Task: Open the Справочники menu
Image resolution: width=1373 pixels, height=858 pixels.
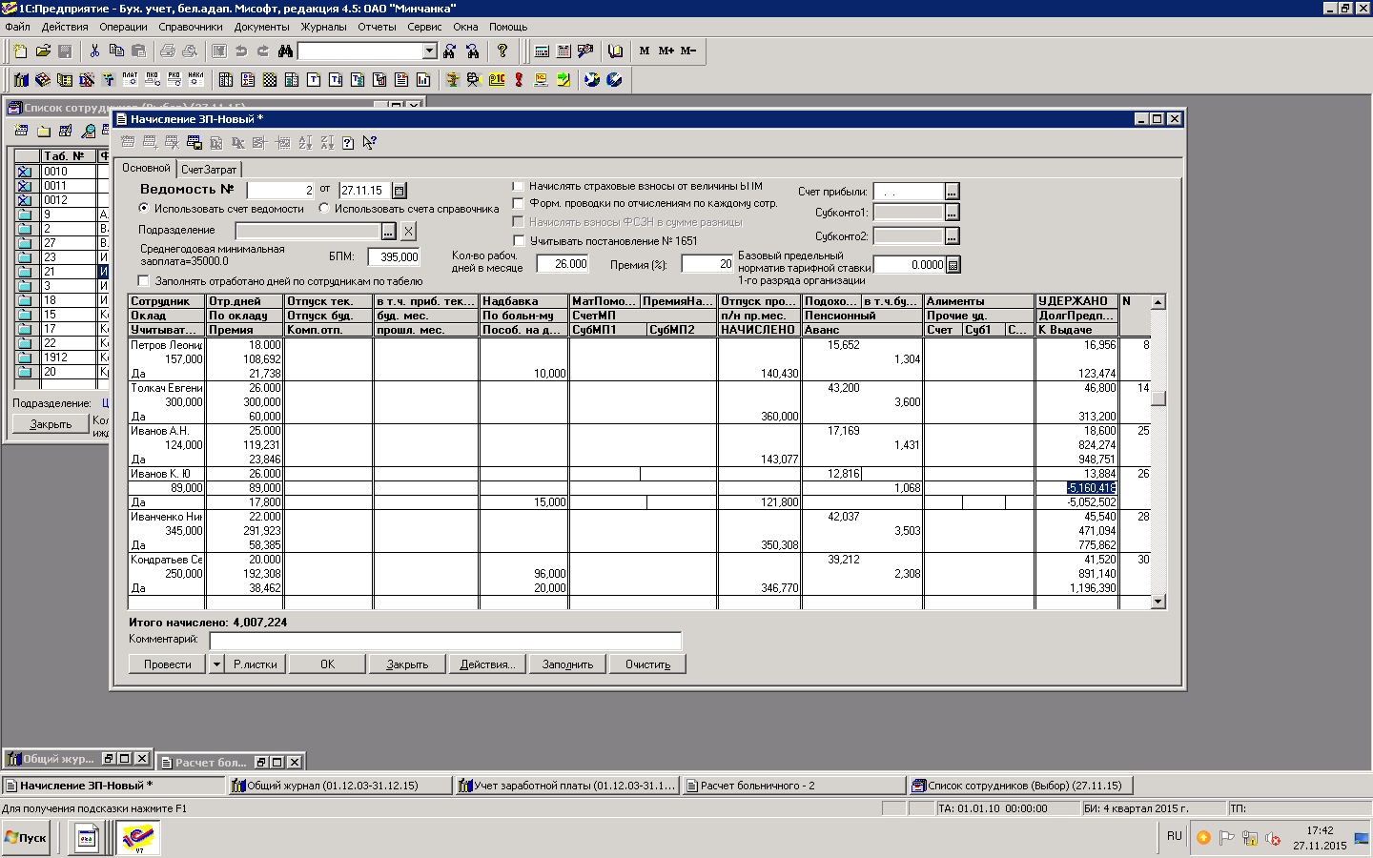Action: point(191,27)
